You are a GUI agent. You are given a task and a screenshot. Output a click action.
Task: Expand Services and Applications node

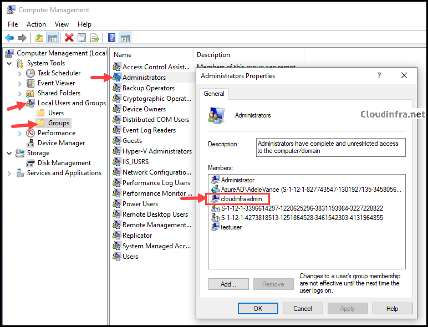tap(9, 173)
